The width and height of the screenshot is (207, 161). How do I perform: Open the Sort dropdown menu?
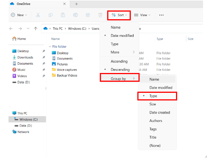click(x=119, y=15)
